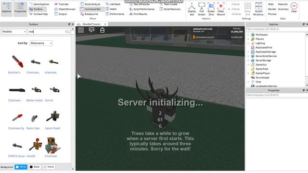Viewport: 308px width, 173px height.
Task: Expand the StarterGui node
Action: click(x=248, y=64)
